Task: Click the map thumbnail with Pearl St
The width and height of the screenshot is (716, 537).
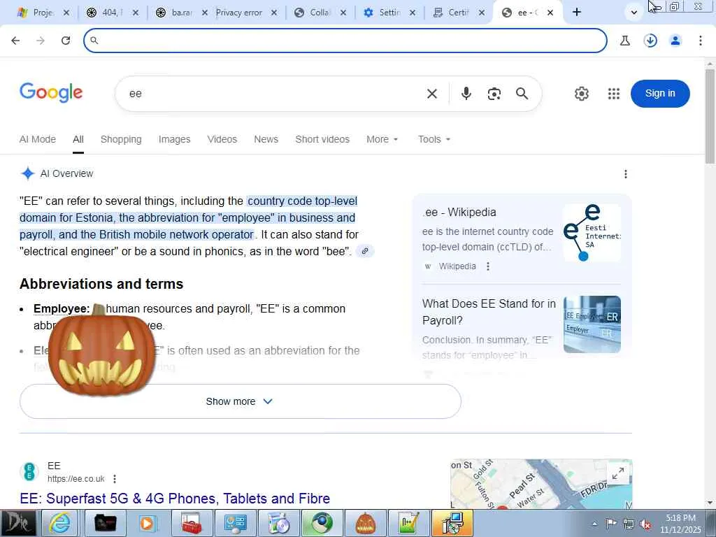Action: 541,484
